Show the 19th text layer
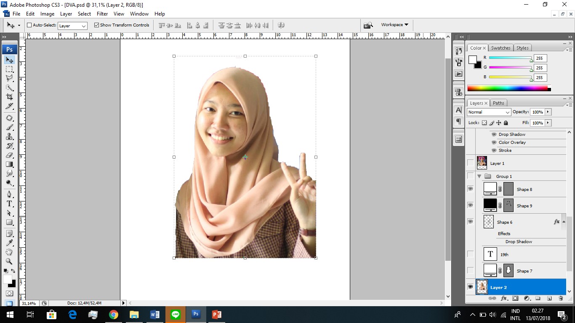This screenshot has width=575, height=323. (470, 254)
